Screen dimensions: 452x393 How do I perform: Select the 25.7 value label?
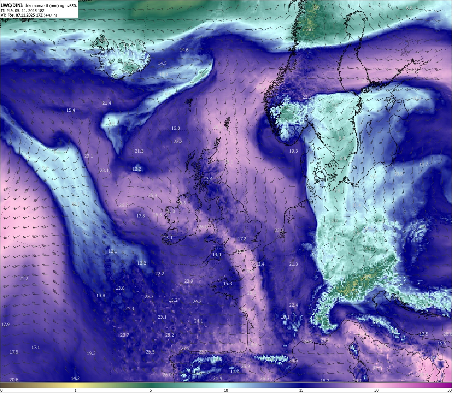[x=203, y=352]
